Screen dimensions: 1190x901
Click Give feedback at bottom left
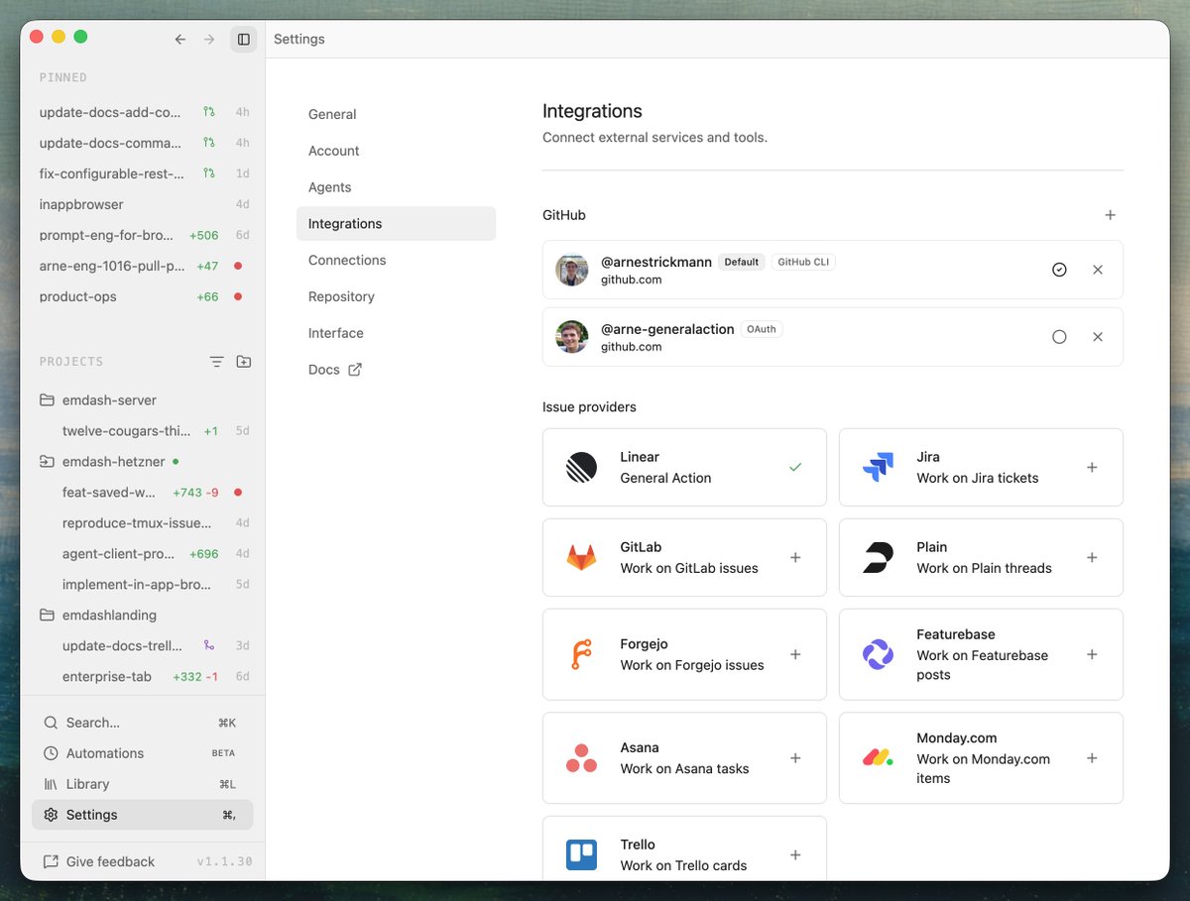(x=99, y=861)
